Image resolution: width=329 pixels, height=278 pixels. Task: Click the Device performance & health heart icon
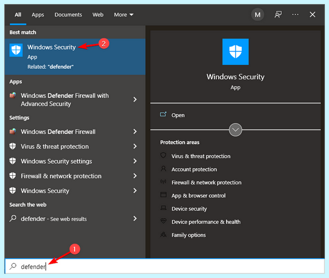163,221
